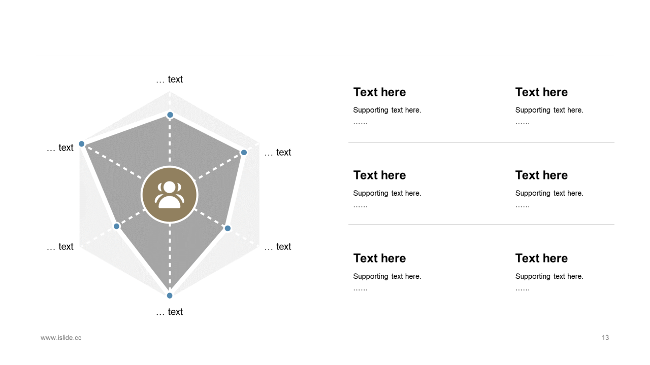Select the lower-left blue radar data point
650x365 pixels.
pyautogui.click(x=116, y=226)
